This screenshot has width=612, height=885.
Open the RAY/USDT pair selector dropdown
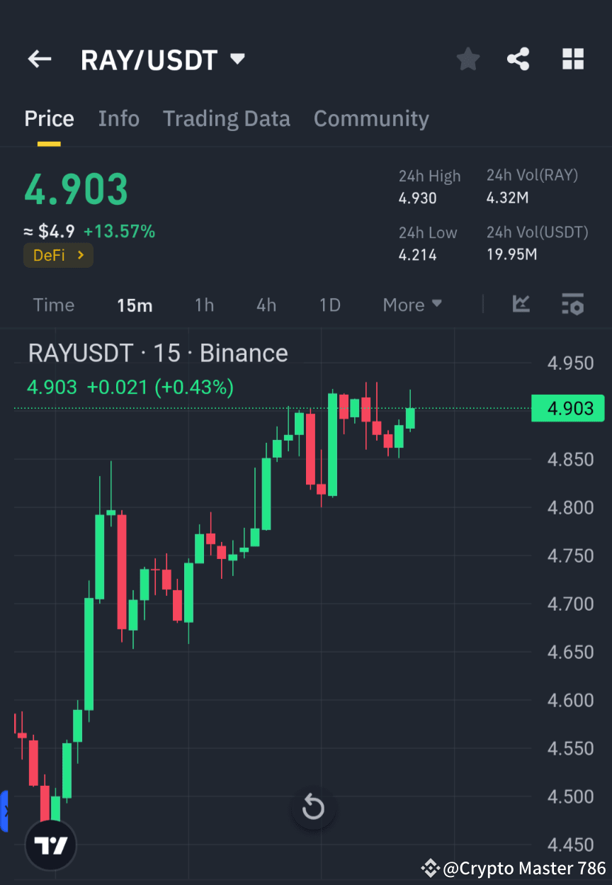237,59
